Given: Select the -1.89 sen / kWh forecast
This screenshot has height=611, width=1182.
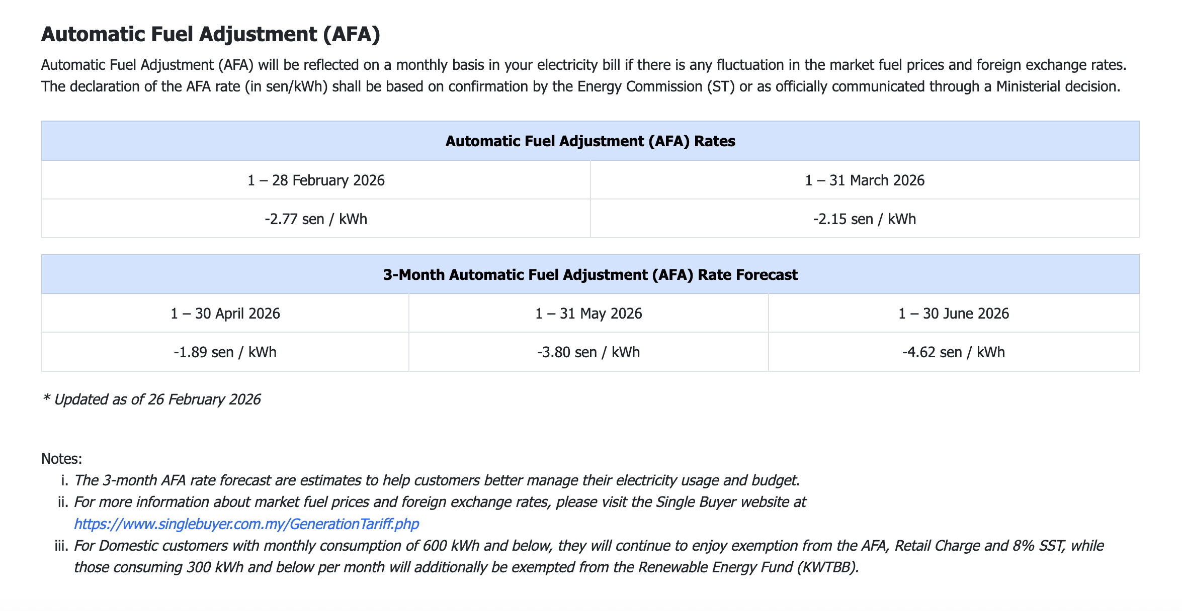Looking at the screenshot, I should click(x=225, y=352).
